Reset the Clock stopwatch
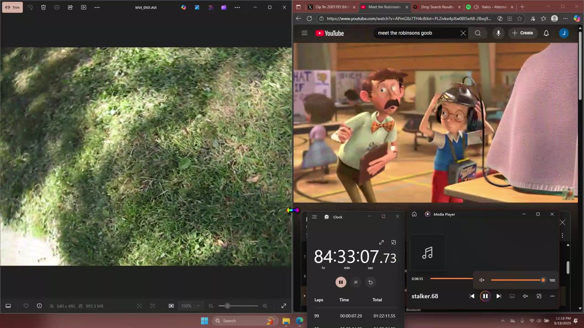Viewport: 584px width, 328px height. 370,282
